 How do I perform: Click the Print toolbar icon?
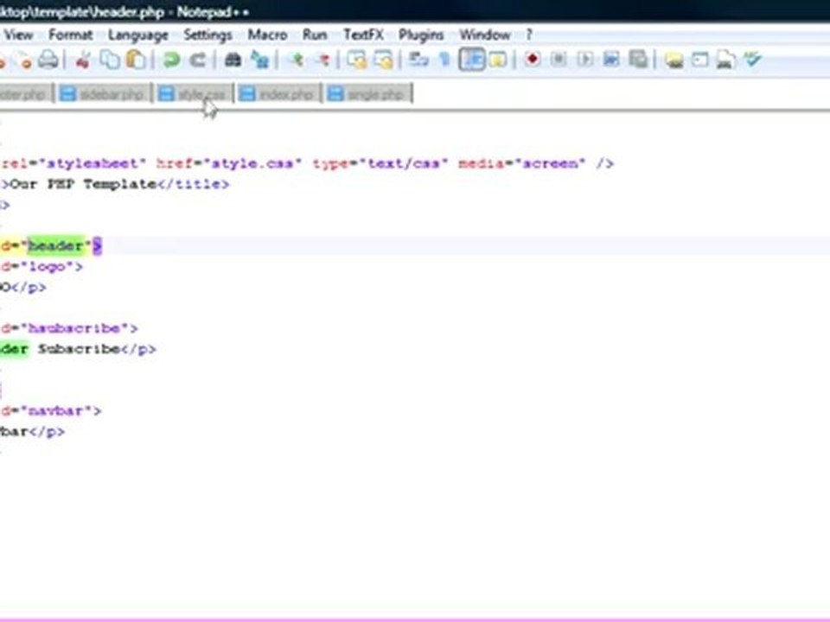(48, 60)
